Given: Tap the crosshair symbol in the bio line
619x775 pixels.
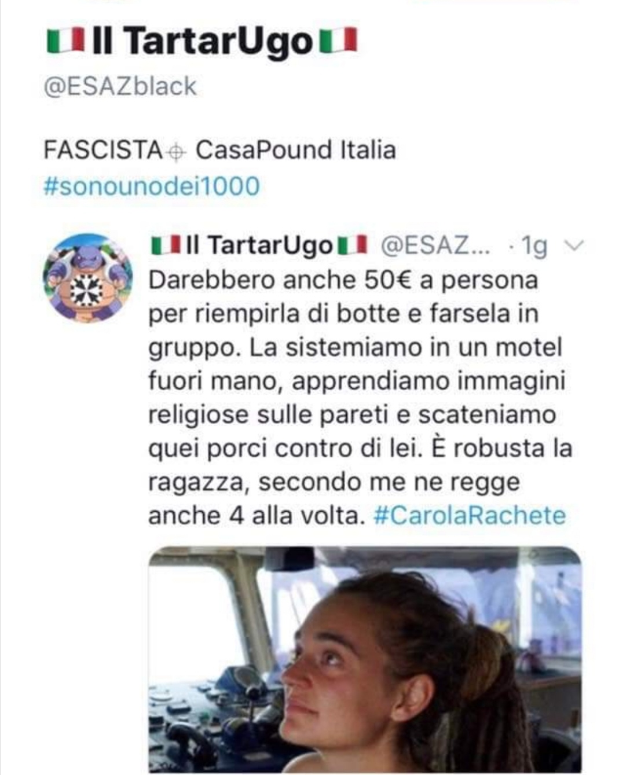Looking at the screenshot, I should pyautogui.click(x=177, y=152).
